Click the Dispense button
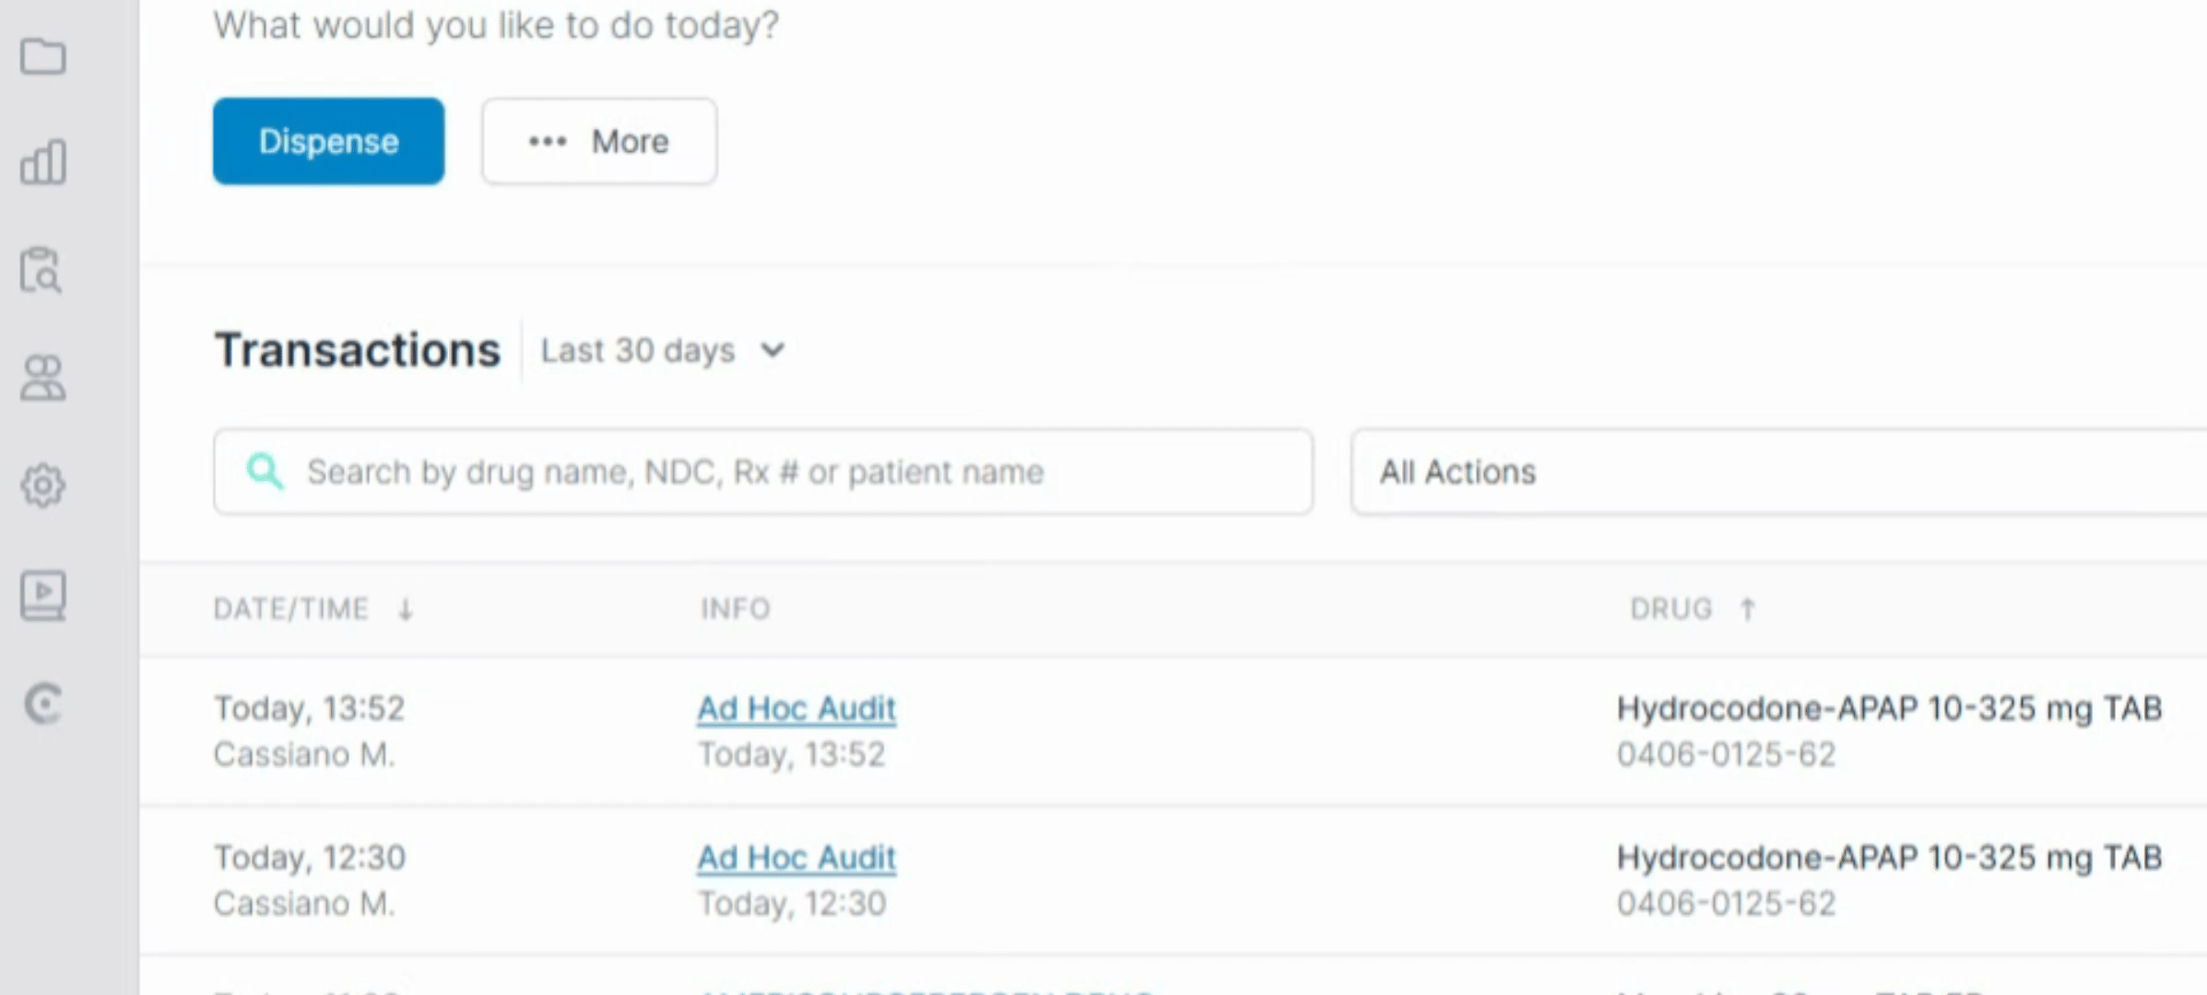Viewport: 2207px width, 995px height. [x=328, y=141]
